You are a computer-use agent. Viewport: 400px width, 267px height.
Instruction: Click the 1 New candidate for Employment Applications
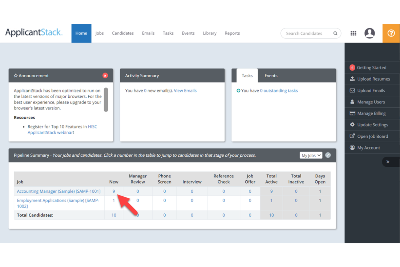click(x=114, y=200)
